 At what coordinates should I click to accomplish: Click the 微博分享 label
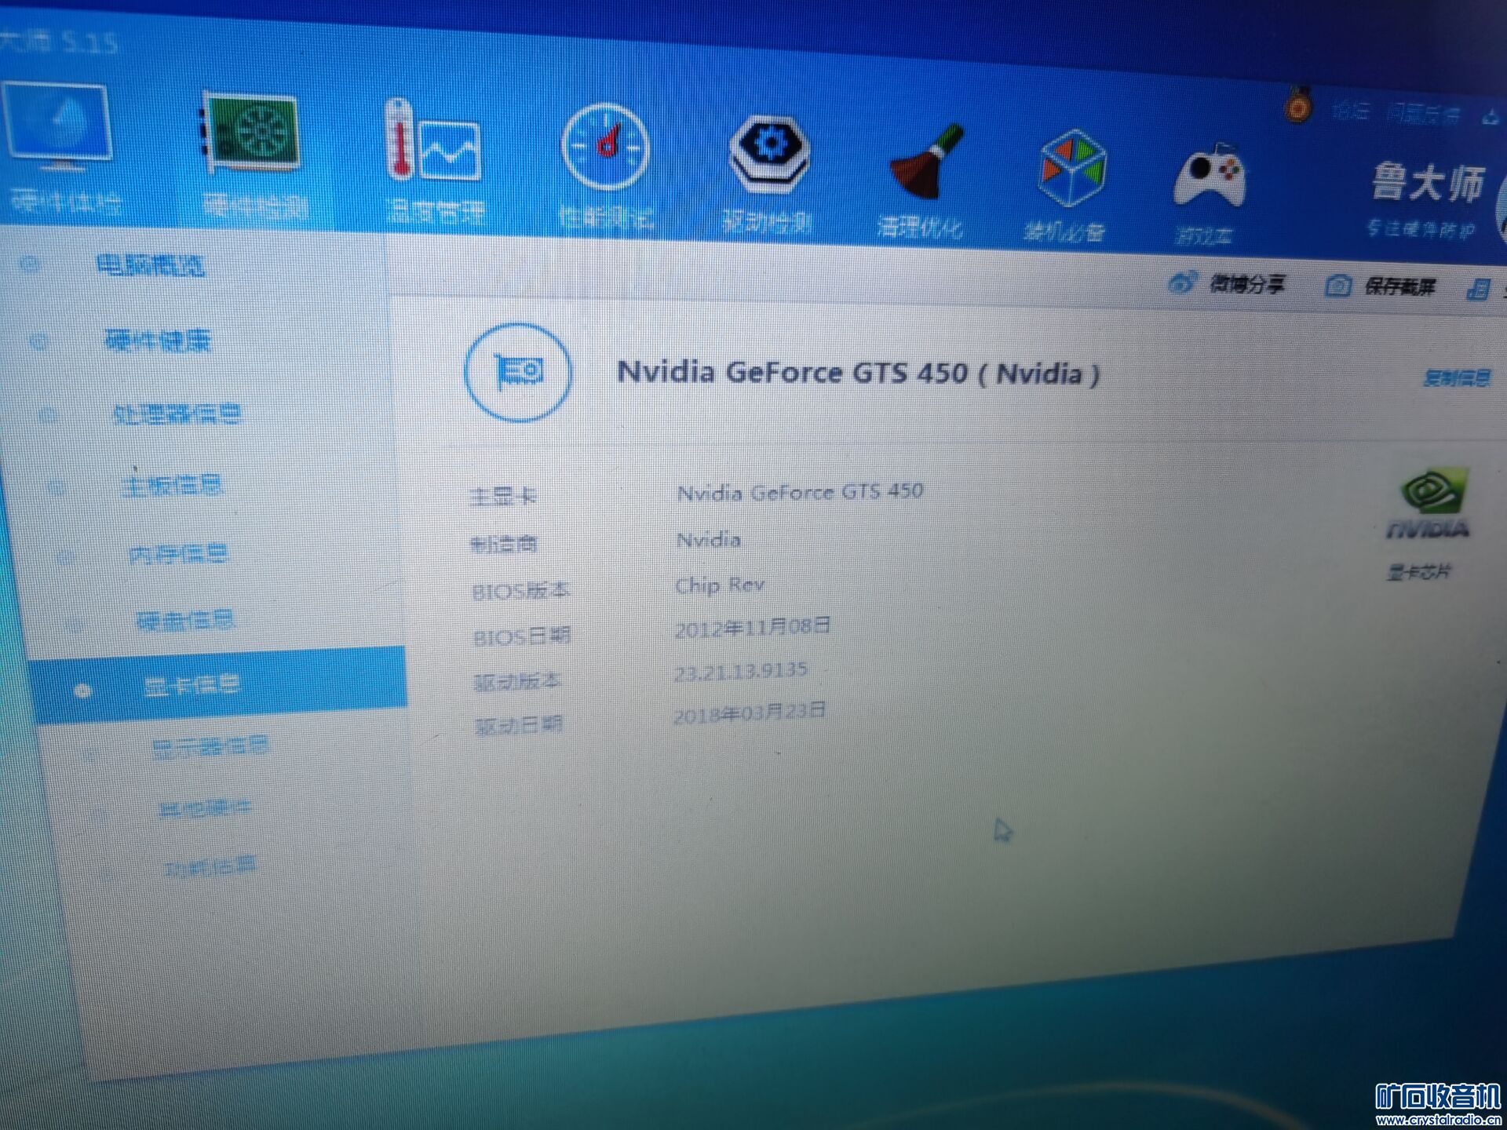1246,284
